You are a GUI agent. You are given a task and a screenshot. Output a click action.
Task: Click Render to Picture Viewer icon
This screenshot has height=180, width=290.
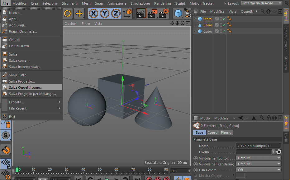pyautogui.click(x=153, y=13)
